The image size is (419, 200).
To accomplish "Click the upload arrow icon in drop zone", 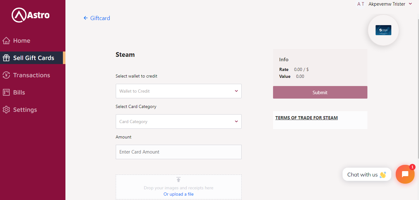I will pos(178,180).
